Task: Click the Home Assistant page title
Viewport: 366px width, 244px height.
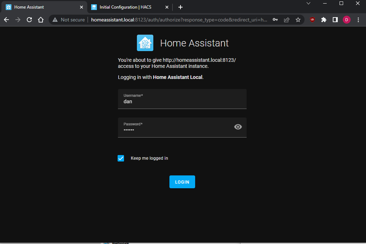Action: coord(194,43)
